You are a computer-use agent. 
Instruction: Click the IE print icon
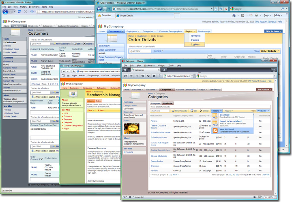click(256, 15)
